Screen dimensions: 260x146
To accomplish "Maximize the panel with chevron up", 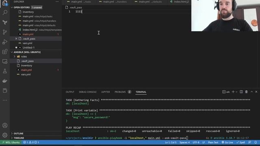I will 252,92.
